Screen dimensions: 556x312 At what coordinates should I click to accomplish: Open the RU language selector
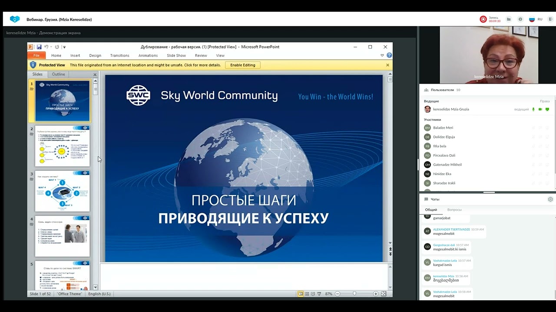point(536,19)
